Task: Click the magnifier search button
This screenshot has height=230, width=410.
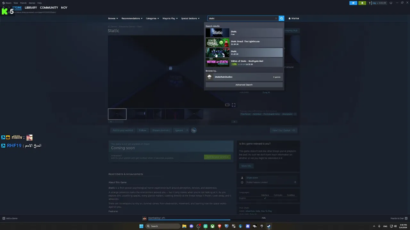Action: pos(281,18)
